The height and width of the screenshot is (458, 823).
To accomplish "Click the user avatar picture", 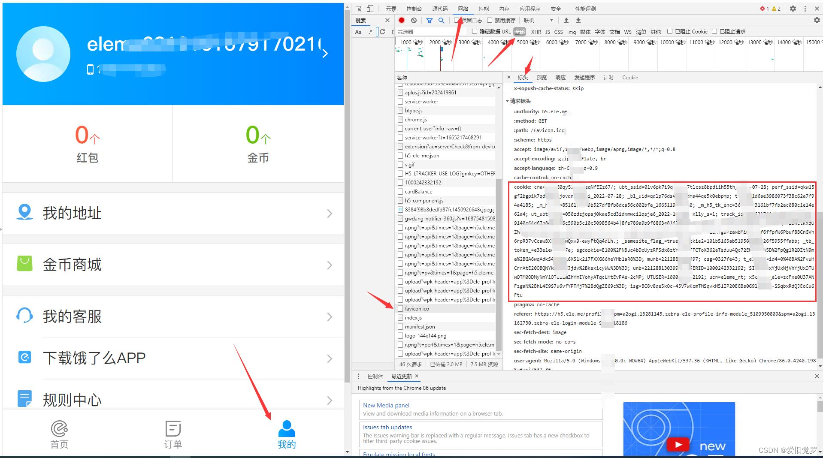I will coord(43,54).
